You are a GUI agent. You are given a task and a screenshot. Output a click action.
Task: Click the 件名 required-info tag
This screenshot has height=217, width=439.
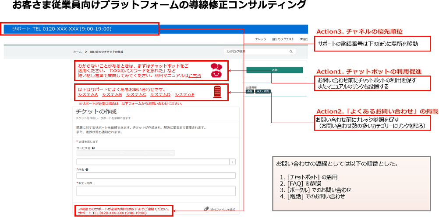point(250,91)
